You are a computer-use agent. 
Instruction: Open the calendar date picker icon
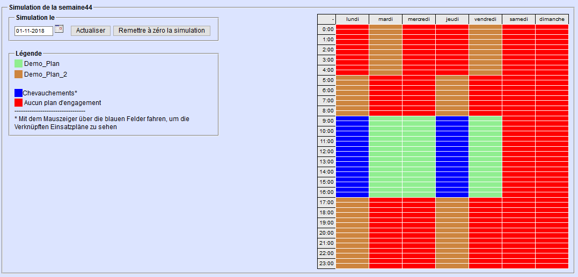(x=59, y=29)
